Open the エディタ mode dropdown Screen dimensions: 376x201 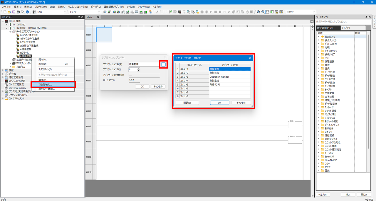[x=99, y=12]
